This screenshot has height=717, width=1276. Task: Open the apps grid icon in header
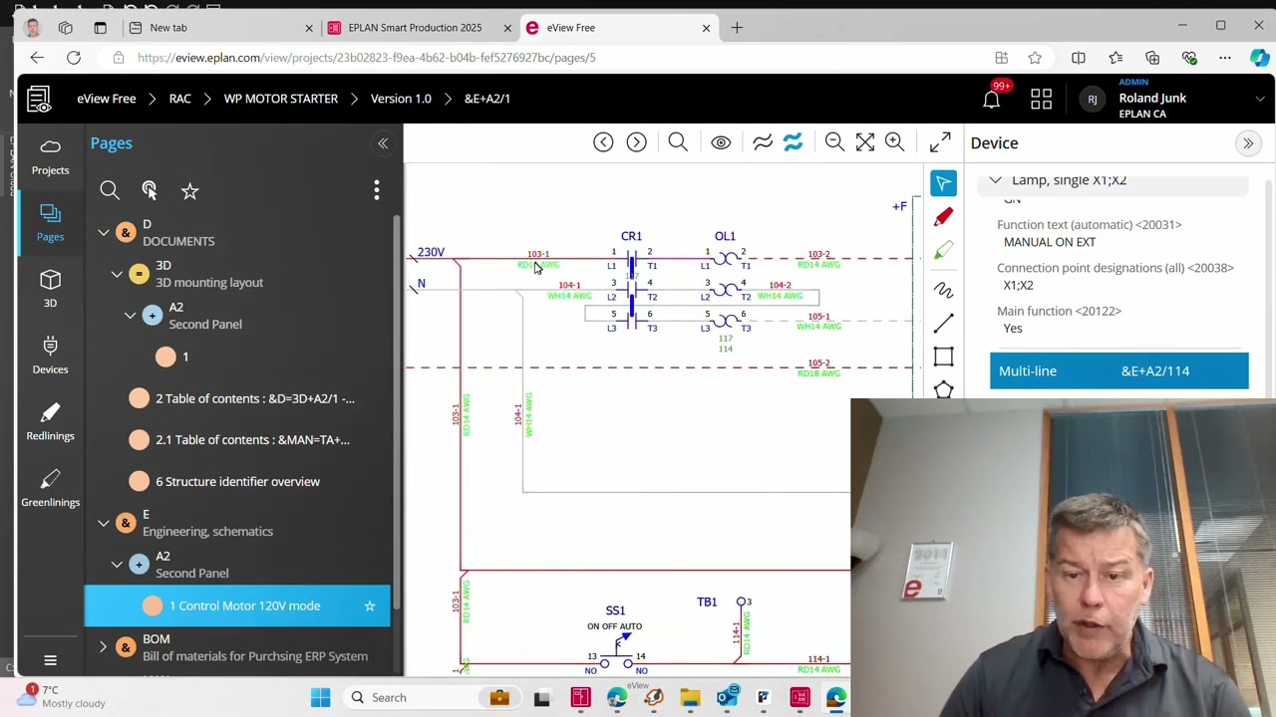pyautogui.click(x=1041, y=99)
